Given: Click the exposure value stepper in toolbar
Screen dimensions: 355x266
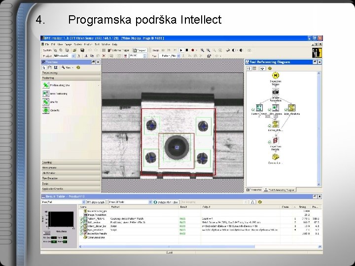Looking at the screenshot, I should click(x=145, y=56).
